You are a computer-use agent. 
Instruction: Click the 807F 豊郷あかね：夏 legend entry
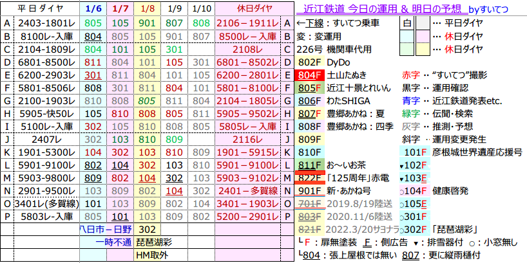tap(340, 114)
